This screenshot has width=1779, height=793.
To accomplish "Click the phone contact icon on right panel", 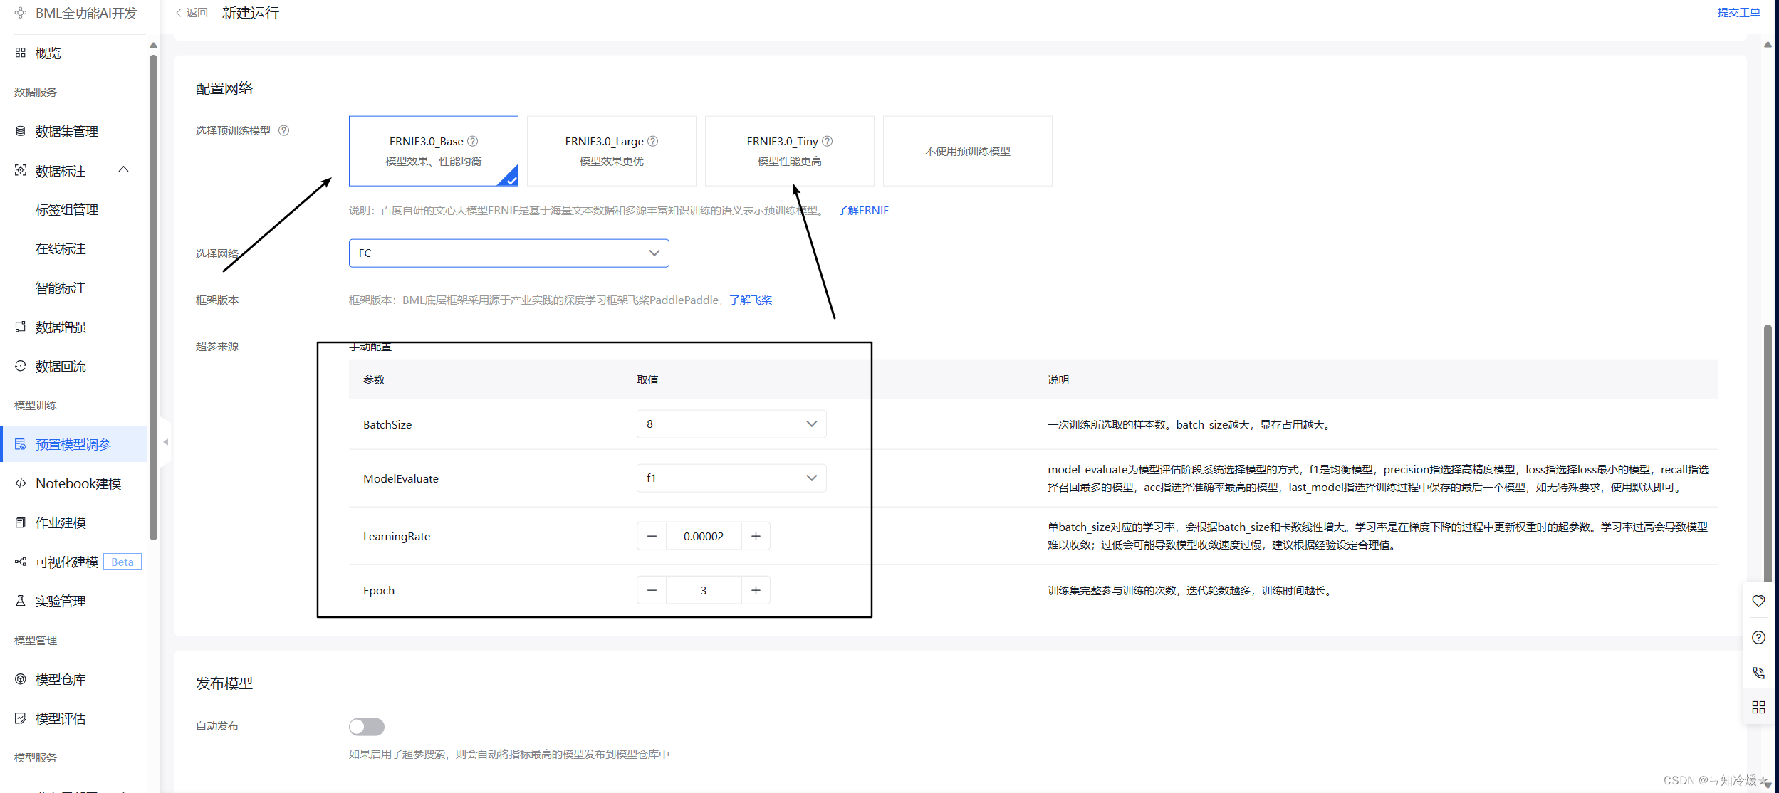I will tap(1758, 673).
